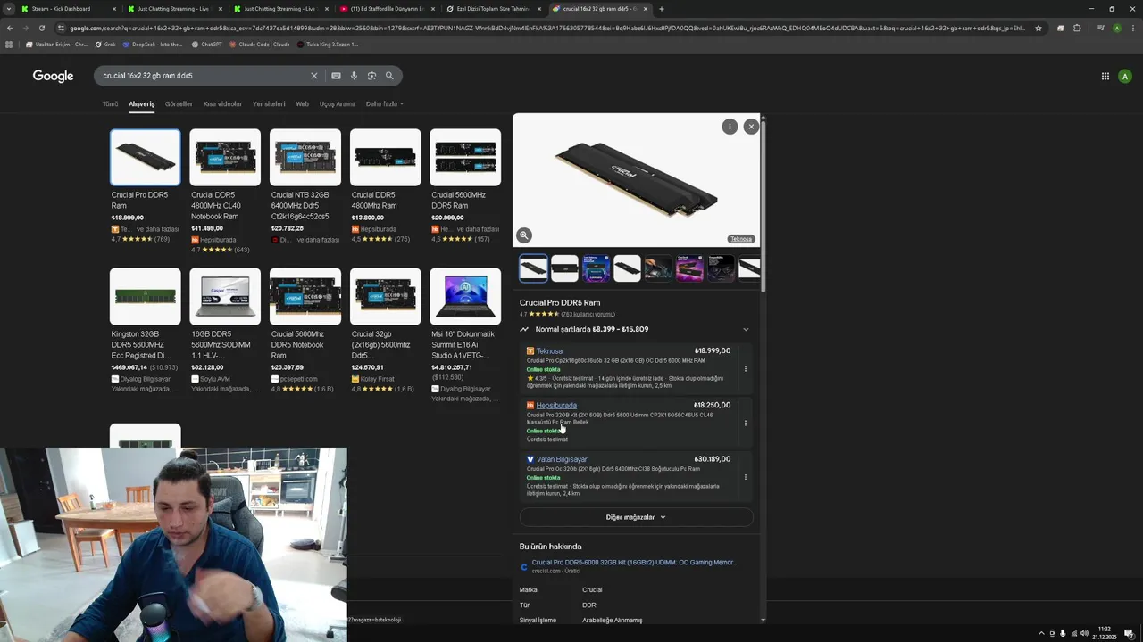
Task: Switch to Web tab
Action: tap(302, 104)
